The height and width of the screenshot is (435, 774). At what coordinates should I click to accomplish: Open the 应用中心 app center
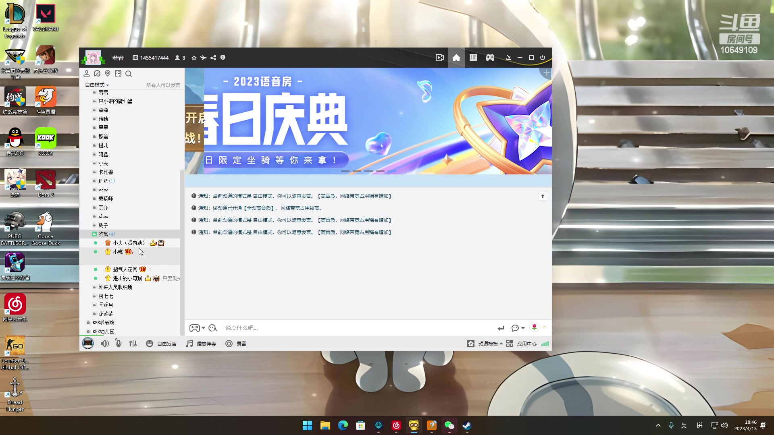526,344
